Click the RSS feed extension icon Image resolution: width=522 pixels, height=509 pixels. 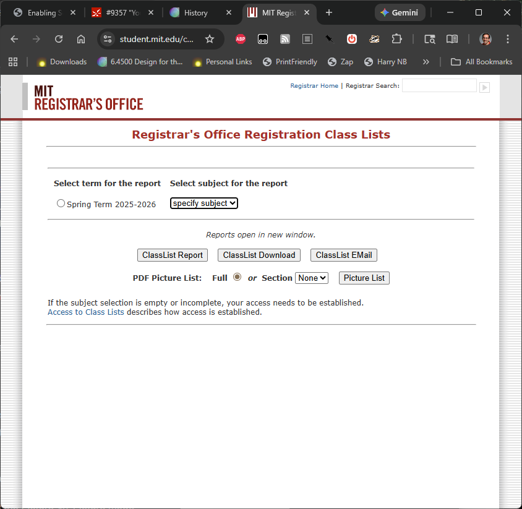285,39
